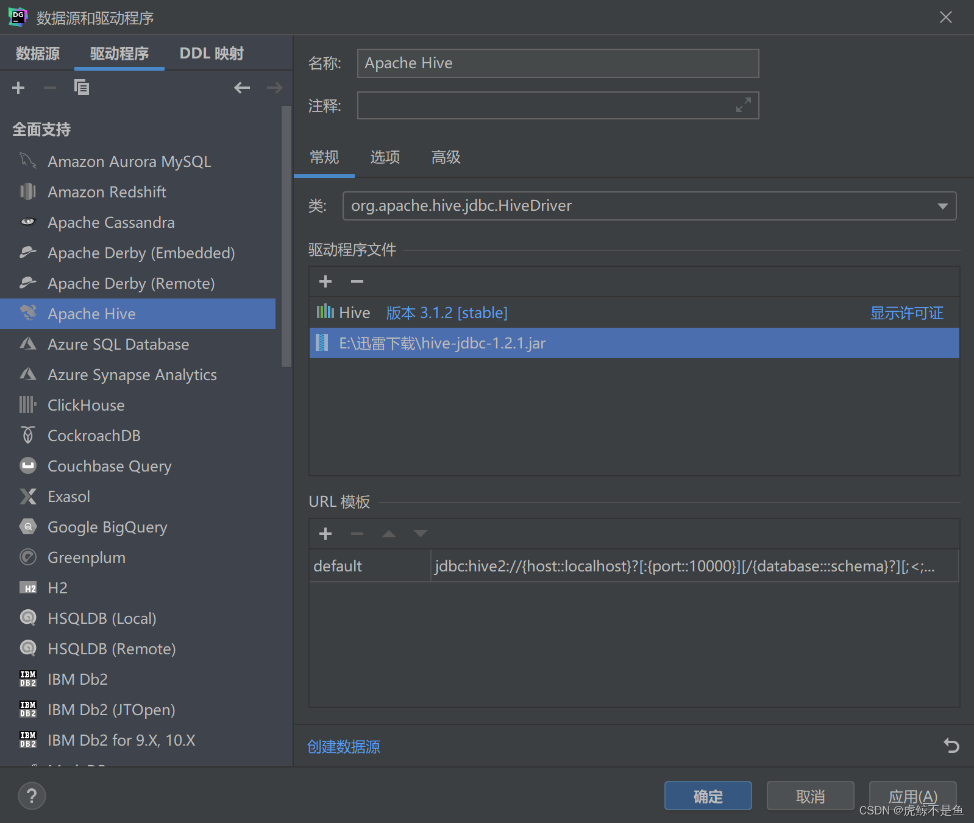Click the Apache Cassandra eye icon
This screenshot has height=823, width=974.
(x=28, y=222)
